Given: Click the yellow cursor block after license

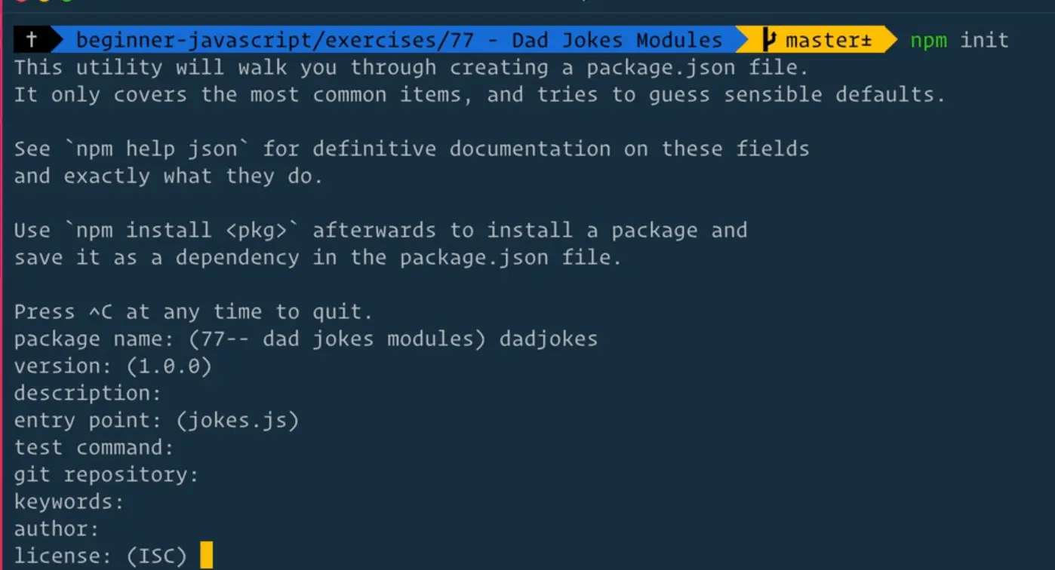Looking at the screenshot, I should pos(207,556).
